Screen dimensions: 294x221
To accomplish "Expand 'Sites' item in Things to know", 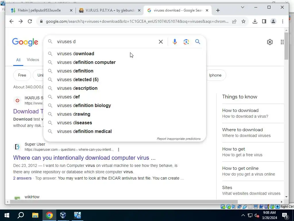I will point(253,190).
